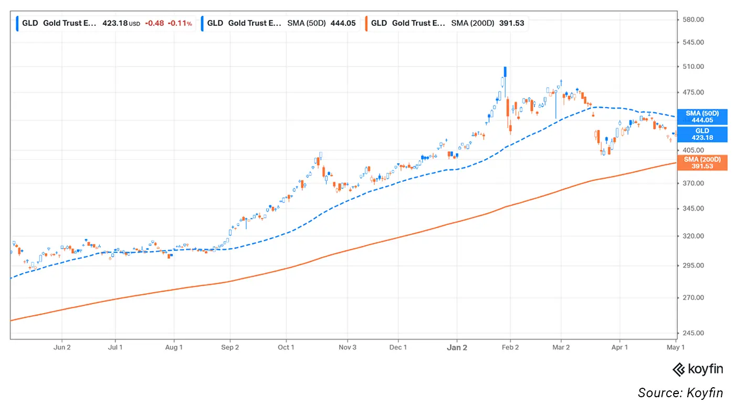The image size is (735, 413).
Task: Select the GLD Gold Trust price legend
Action: pyautogui.click(x=105, y=23)
